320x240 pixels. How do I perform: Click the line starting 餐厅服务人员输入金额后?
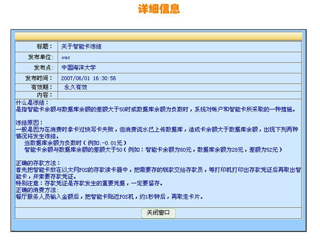click(109, 197)
